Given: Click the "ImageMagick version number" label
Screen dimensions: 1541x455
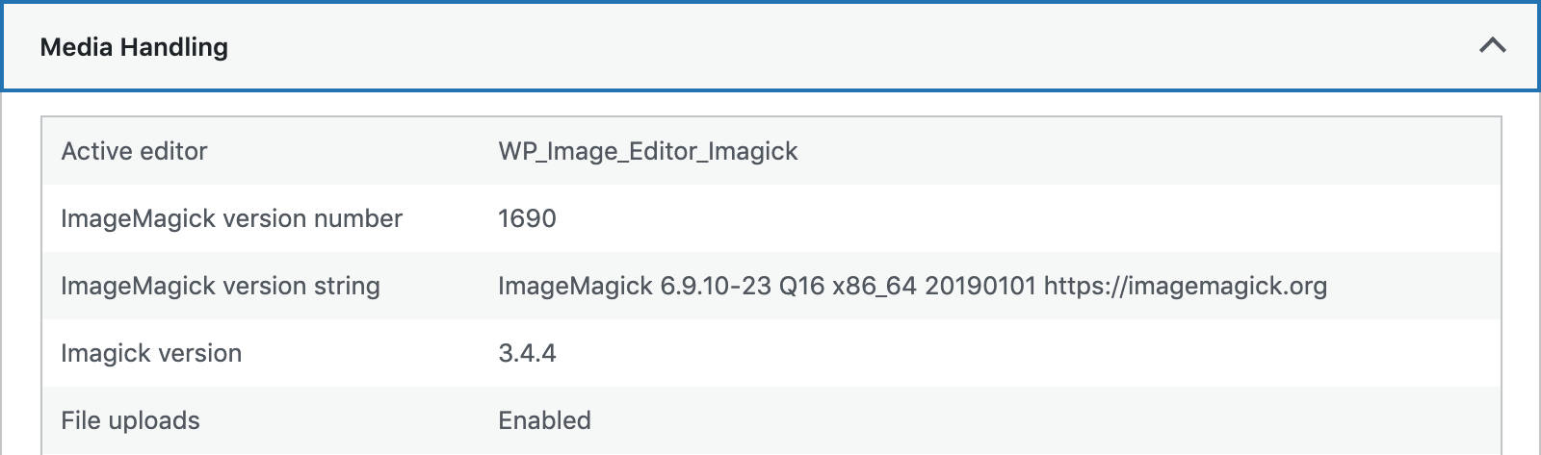Looking at the screenshot, I should 231,218.
